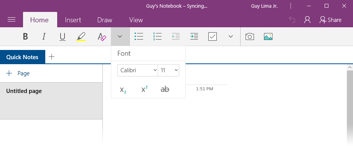Apply superscript formatting

point(144,89)
